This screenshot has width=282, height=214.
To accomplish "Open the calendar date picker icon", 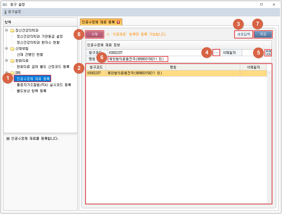I will click(x=268, y=53).
